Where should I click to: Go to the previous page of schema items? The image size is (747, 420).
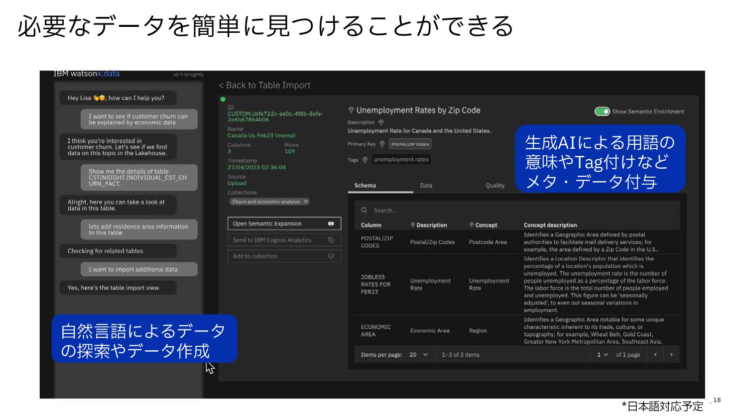655,355
